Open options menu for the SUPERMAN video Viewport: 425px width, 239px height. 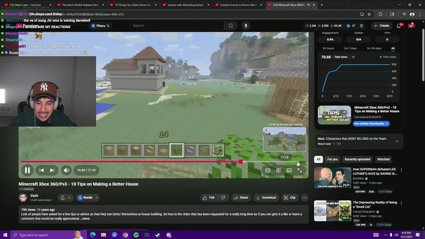(x=401, y=170)
